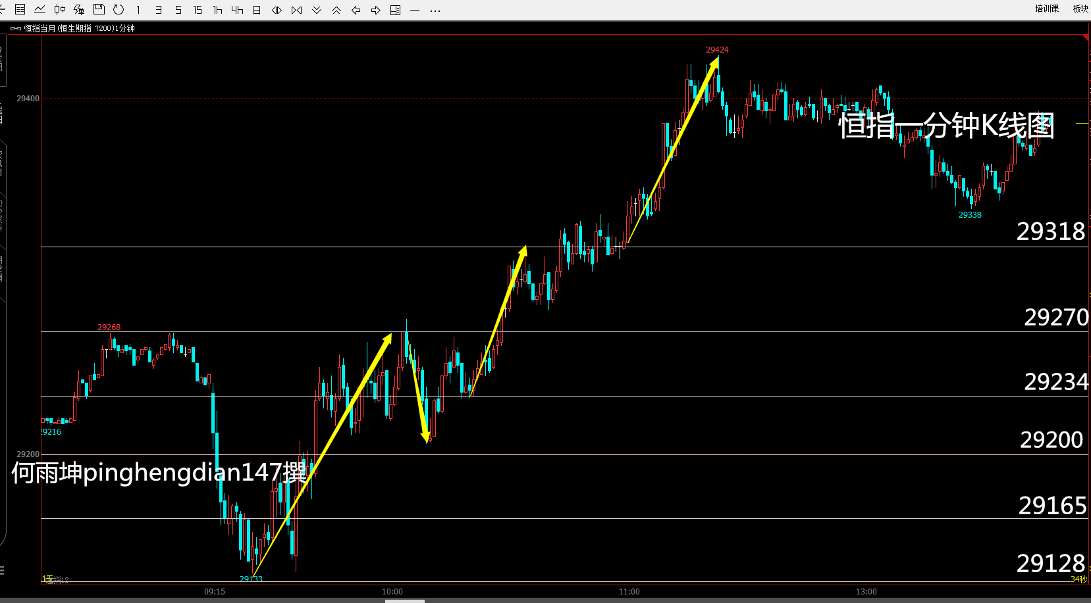Image resolution: width=1091 pixels, height=603 pixels.
Task: Click the partly visible left arrow at toolbar start
Action: click(2, 10)
